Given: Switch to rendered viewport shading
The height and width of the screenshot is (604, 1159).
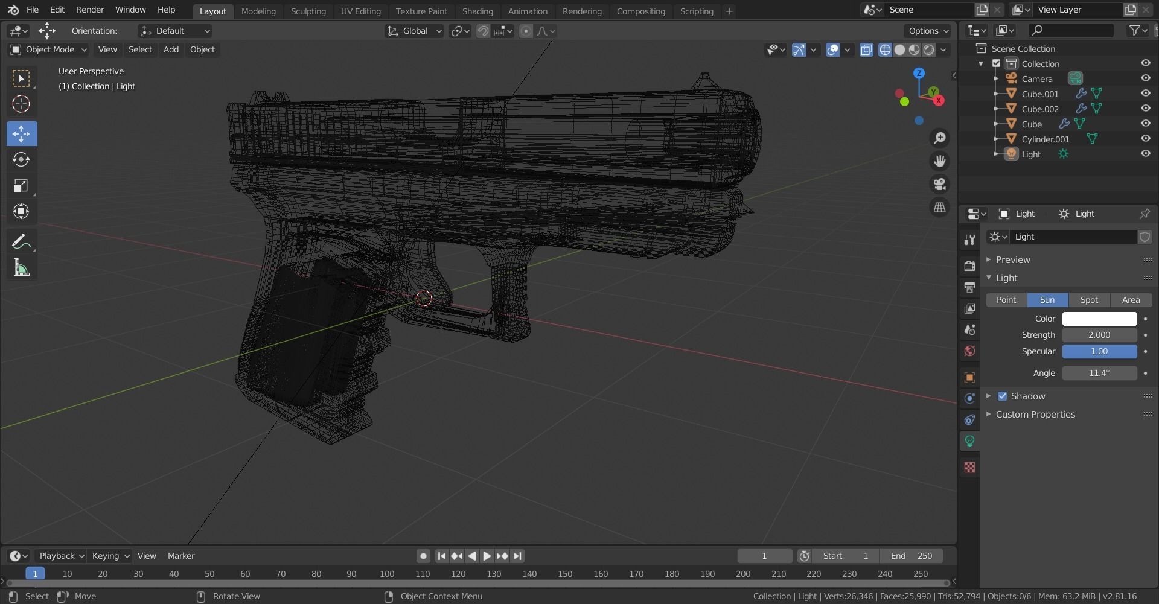Looking at the screenshot, I should (928, 49).
